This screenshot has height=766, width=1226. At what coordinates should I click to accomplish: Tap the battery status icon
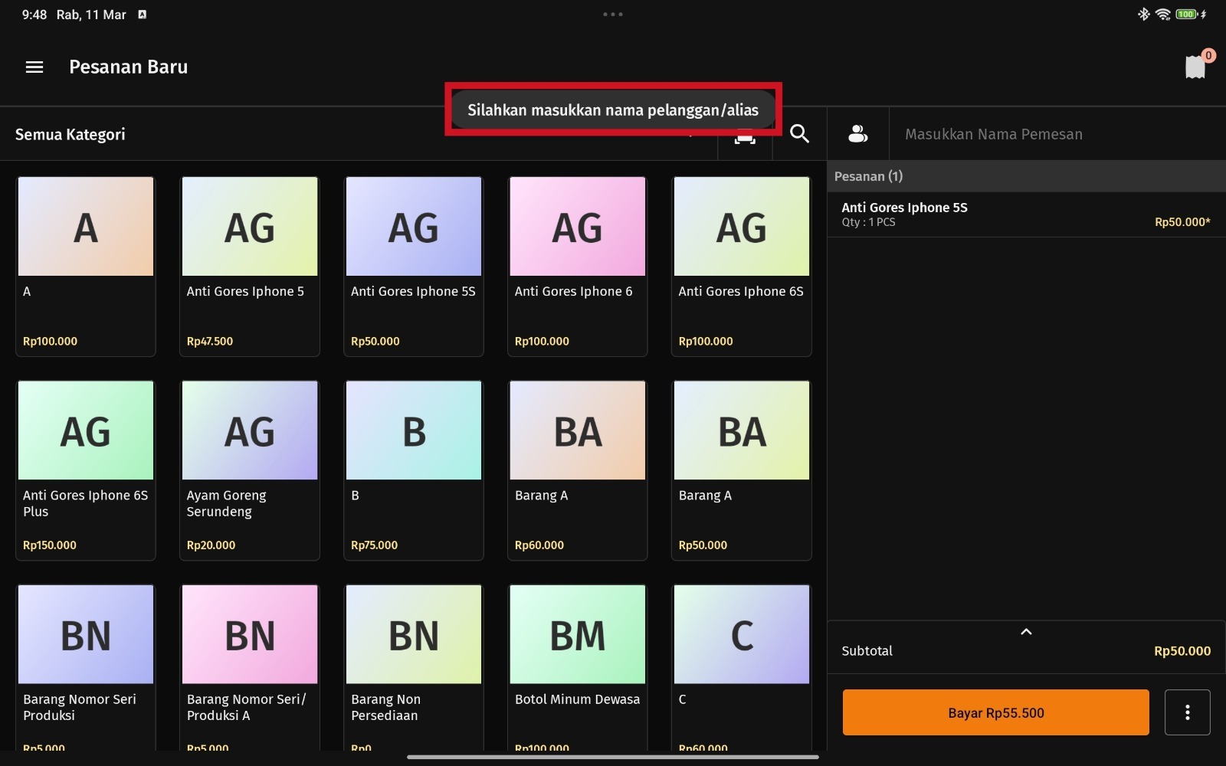1186,15
